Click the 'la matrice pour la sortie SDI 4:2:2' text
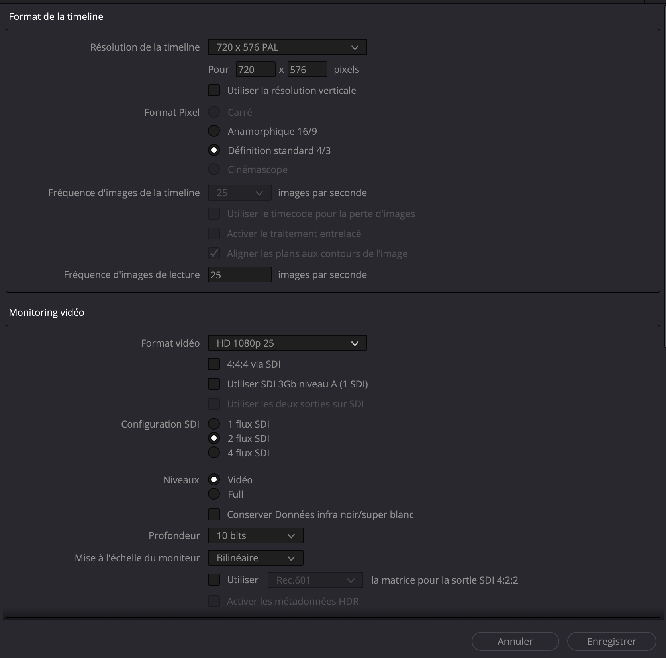The image size is (666, 658). [445, 580]
